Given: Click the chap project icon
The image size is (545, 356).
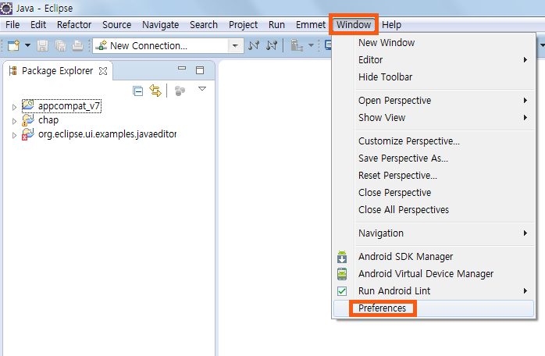Looking at the screenshot, I should pos(28,120).
